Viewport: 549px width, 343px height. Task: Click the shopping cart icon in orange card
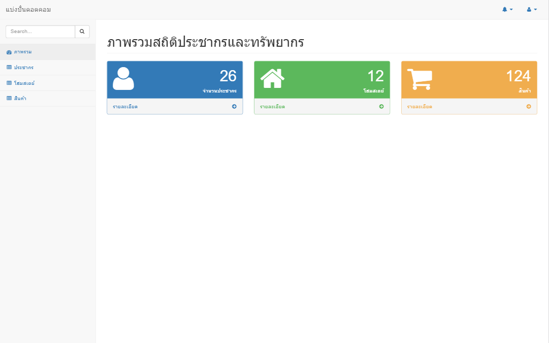(x=419, y=79)
